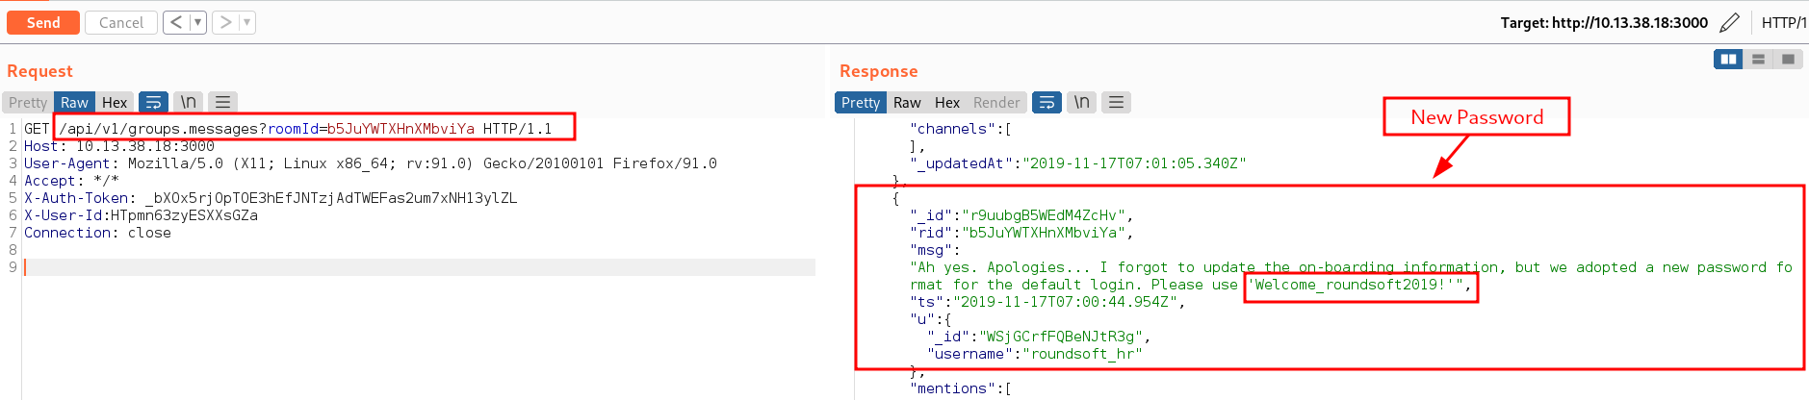Image resolution: width=1809 pixels, height=400 pixels.
Task: Select the combined single-panel layout icon
Action: (x=1788, y=60)
